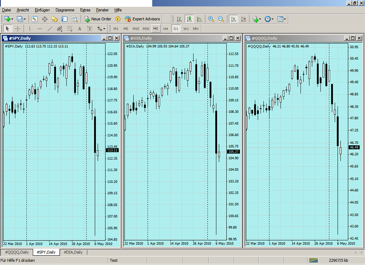Select the Crosshair cursor tool
Screen dimensions: 365x265
[x=17, y=29]
